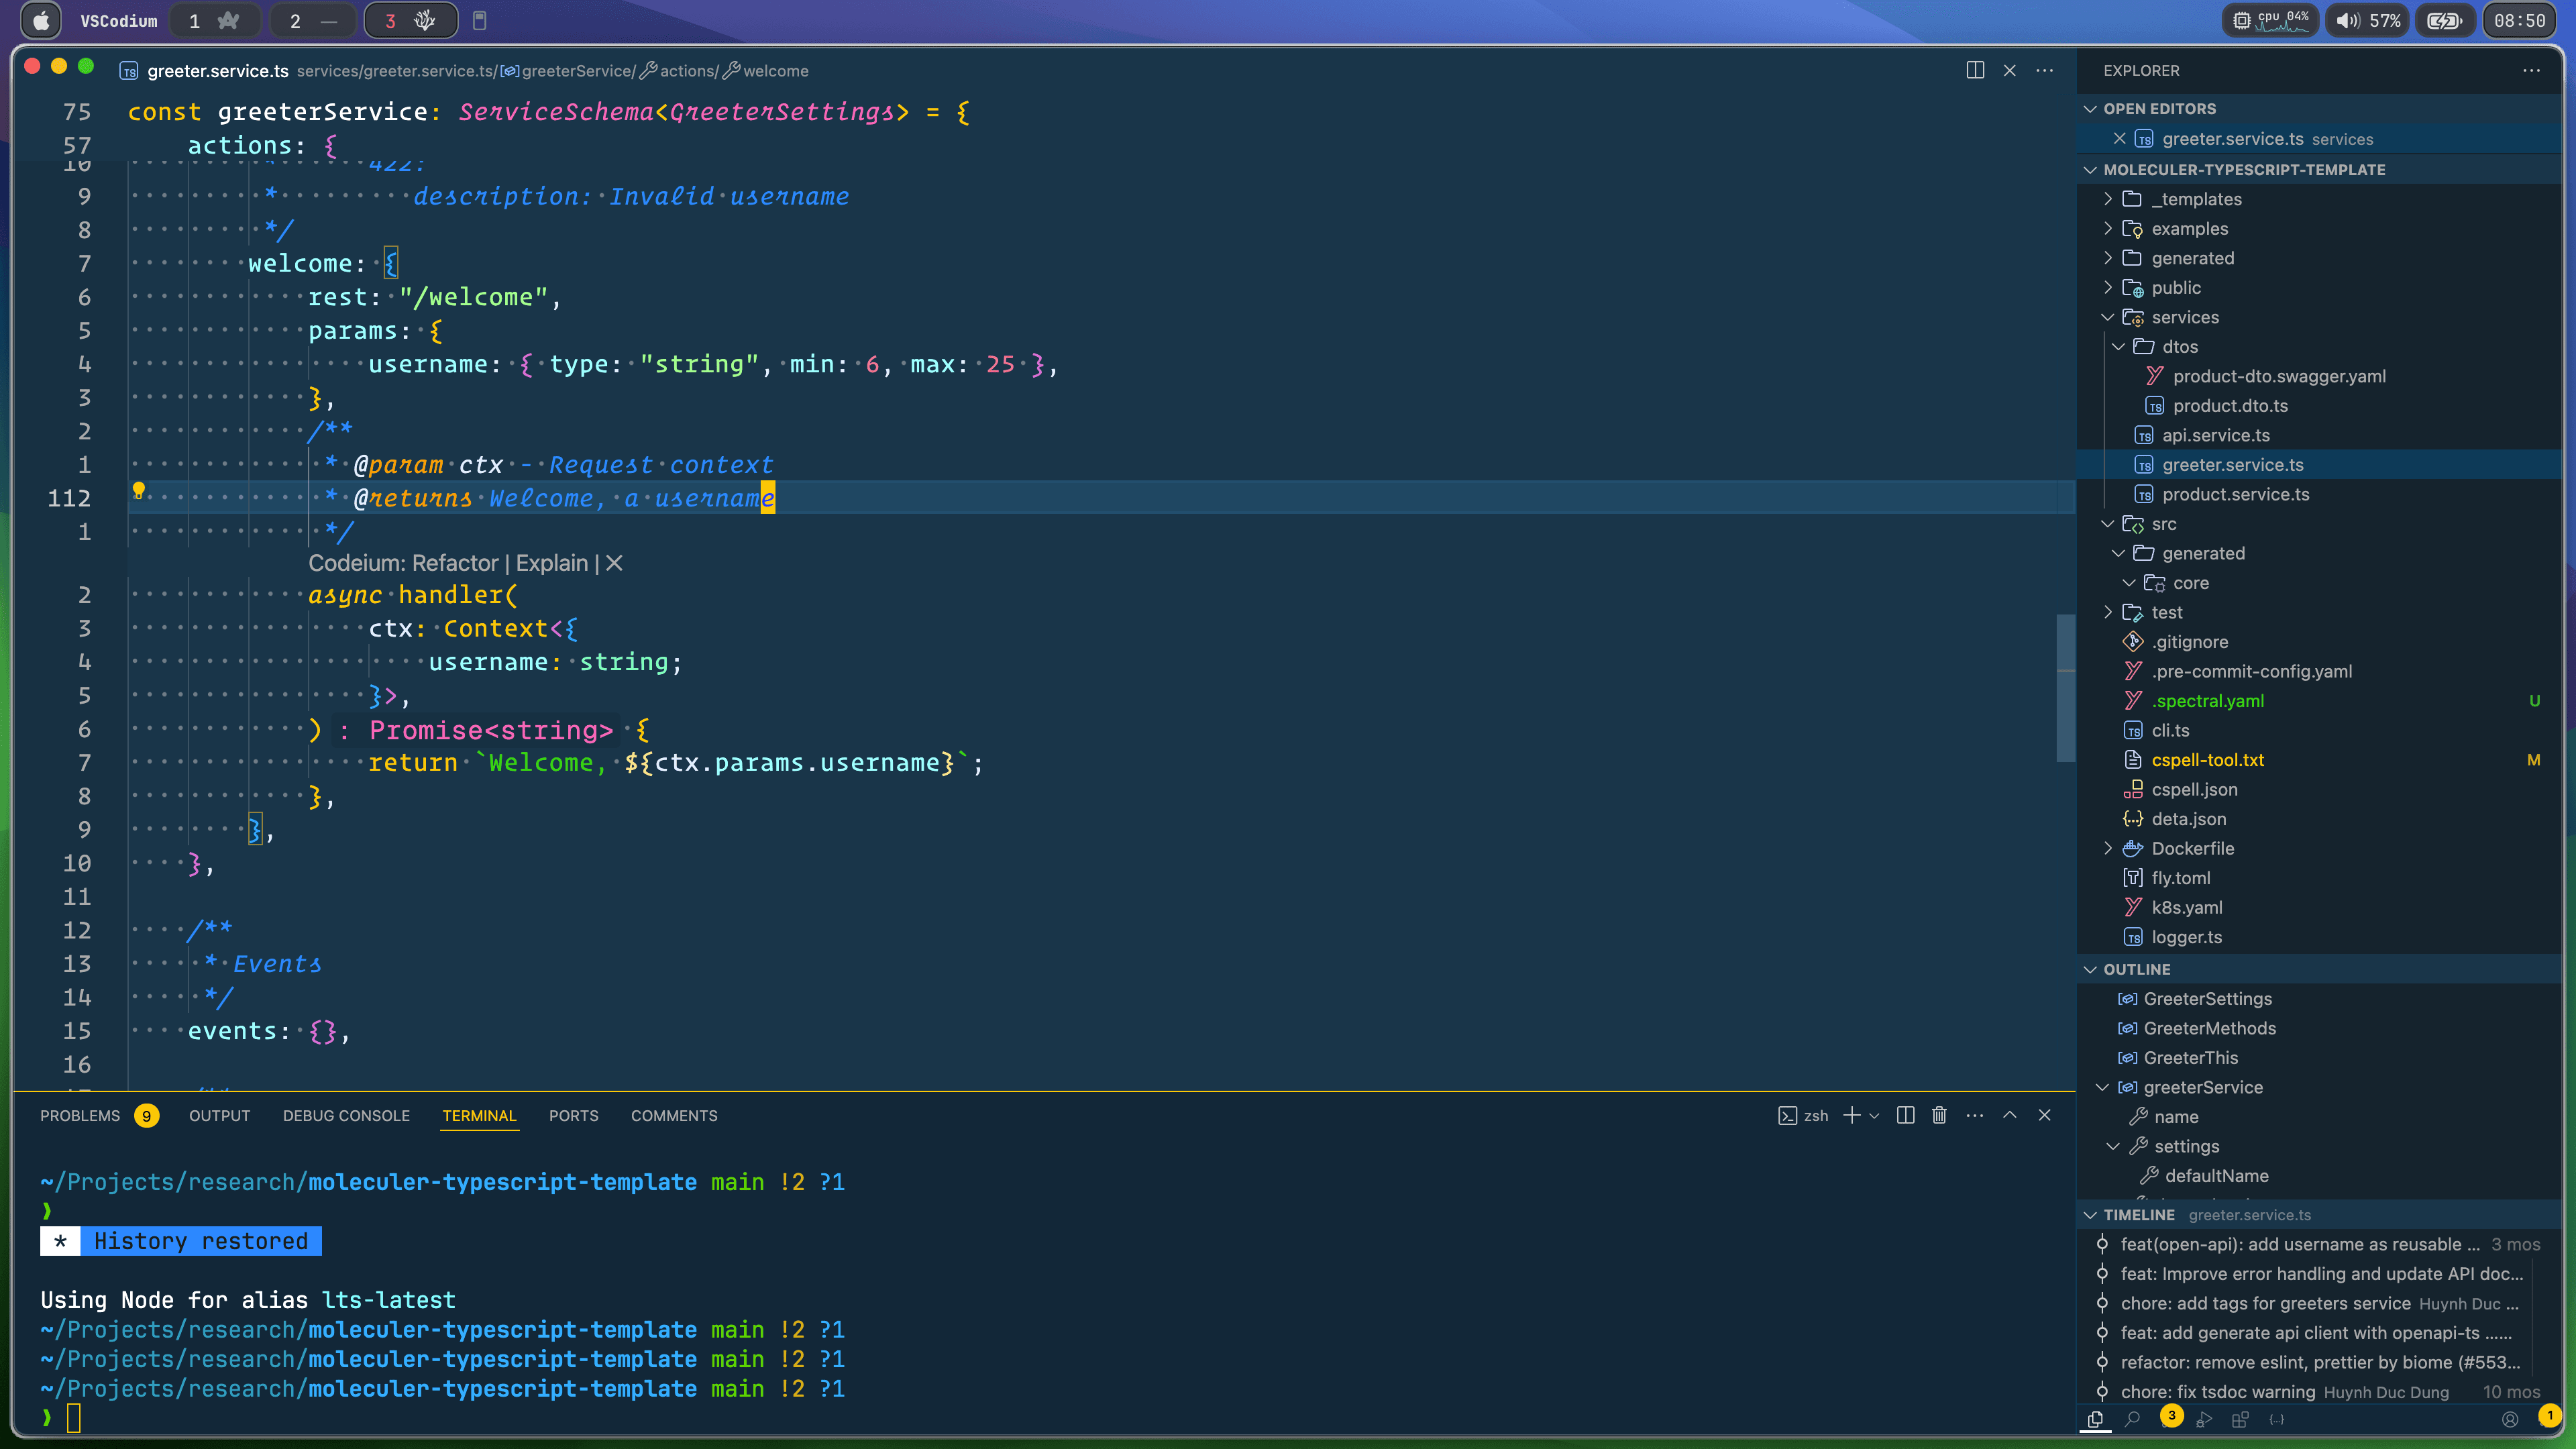2576x1449 pixels.
Task: Switch to the Output tab
Action: 220,1115
